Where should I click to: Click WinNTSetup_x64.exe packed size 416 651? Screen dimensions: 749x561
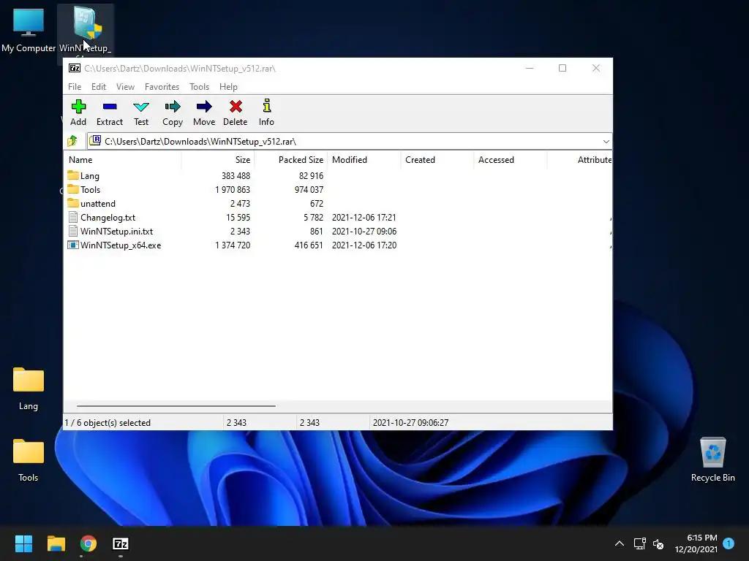tap(309, 245)
